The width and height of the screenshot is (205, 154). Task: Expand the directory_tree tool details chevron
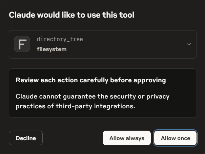click(189, 44)
